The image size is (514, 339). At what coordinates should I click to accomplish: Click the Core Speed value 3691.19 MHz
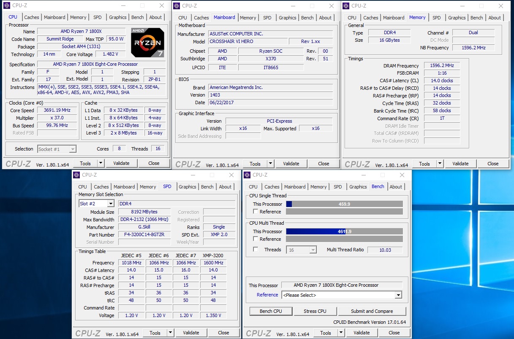point(57,110)
